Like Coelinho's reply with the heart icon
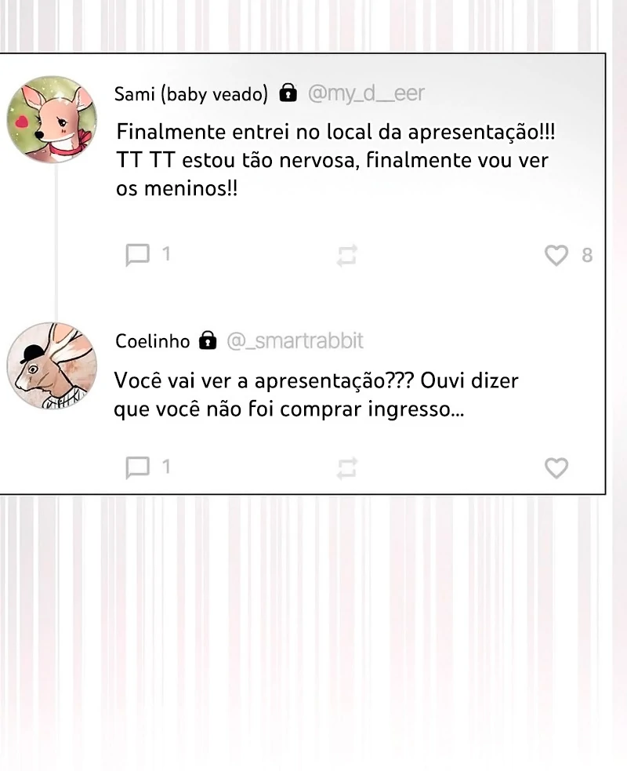 556,467
